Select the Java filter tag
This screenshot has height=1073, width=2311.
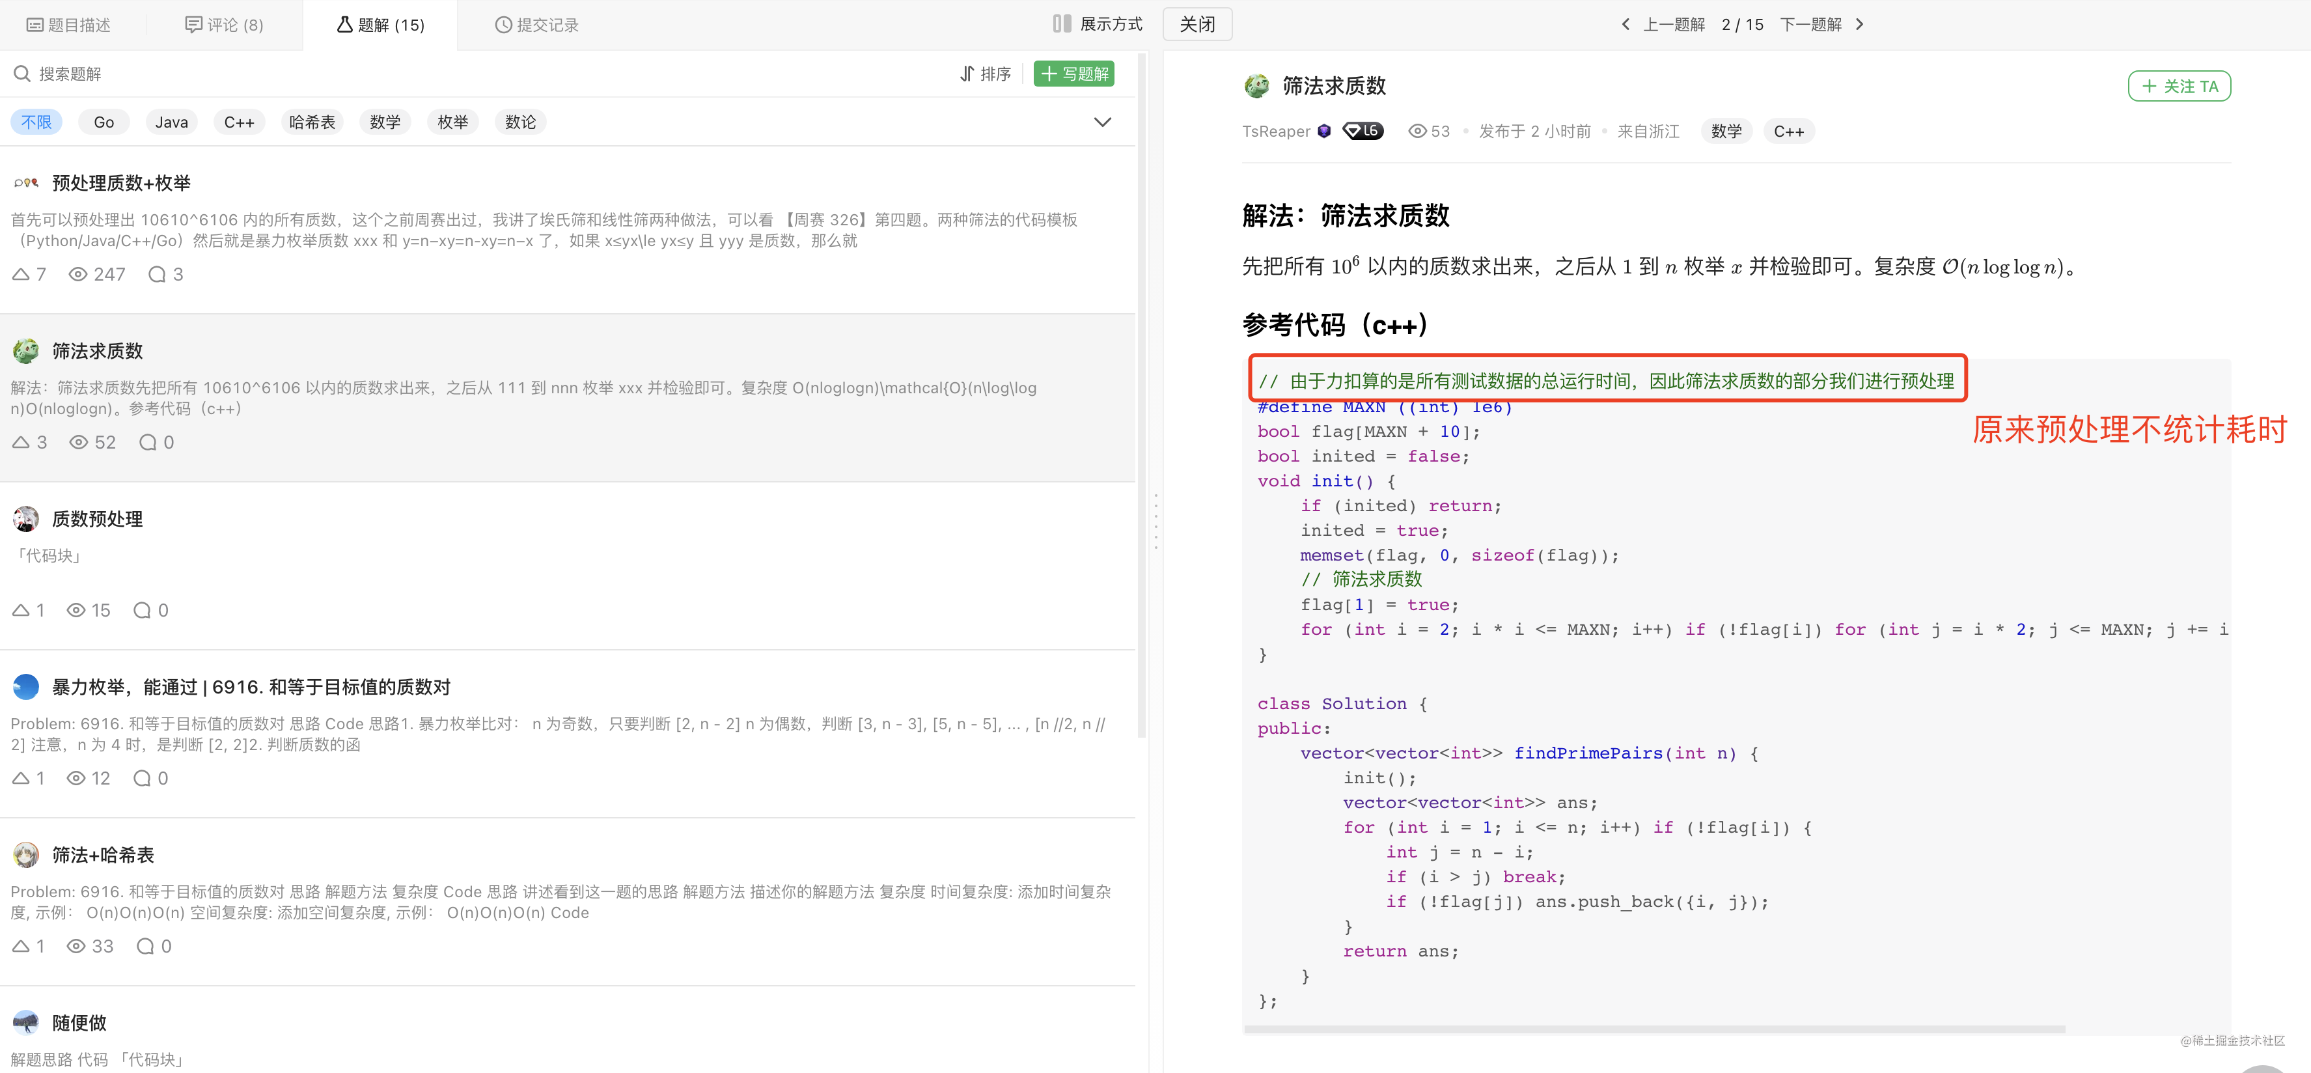tap(171, 122)
